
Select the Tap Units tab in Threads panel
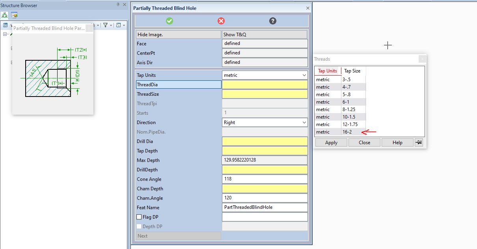tap(328, 71)
